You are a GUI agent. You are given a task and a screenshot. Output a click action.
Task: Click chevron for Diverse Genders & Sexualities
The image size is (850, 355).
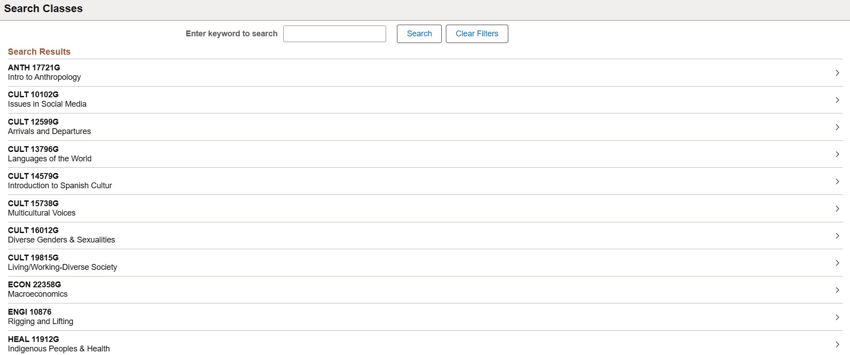(x=837, y=236)
